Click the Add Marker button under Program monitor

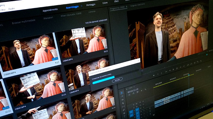[x=154, y=75]
